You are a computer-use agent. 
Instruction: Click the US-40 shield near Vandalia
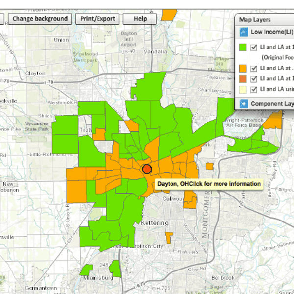click(x=129, y=51)
